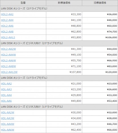Open the HDL2-AA4 product link
The width and height of the screenshot is (118, 133).
7,20
